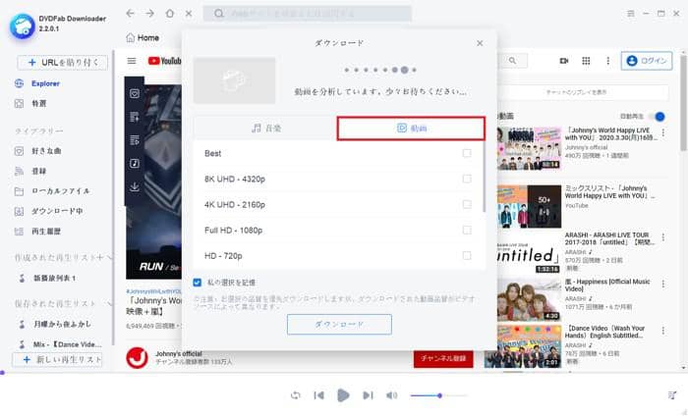The image size is (688, 416).
Task: Collapse the 保存された再生リスト section chevron
Action: [109, 303]
